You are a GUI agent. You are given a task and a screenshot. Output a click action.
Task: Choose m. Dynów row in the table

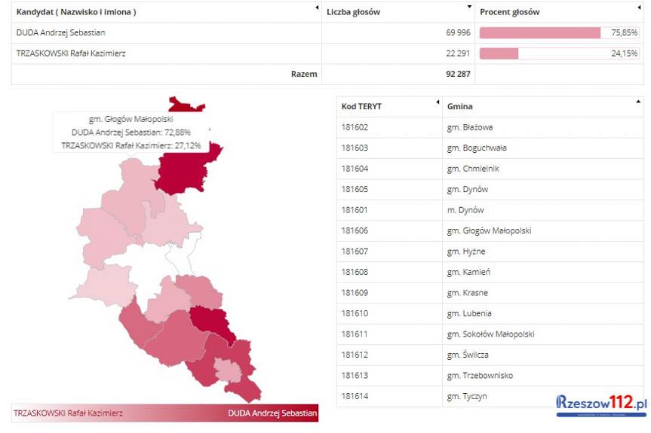(465, 210)
